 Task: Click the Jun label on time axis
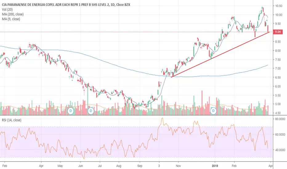pyautogui.click(x=81, y=166)
